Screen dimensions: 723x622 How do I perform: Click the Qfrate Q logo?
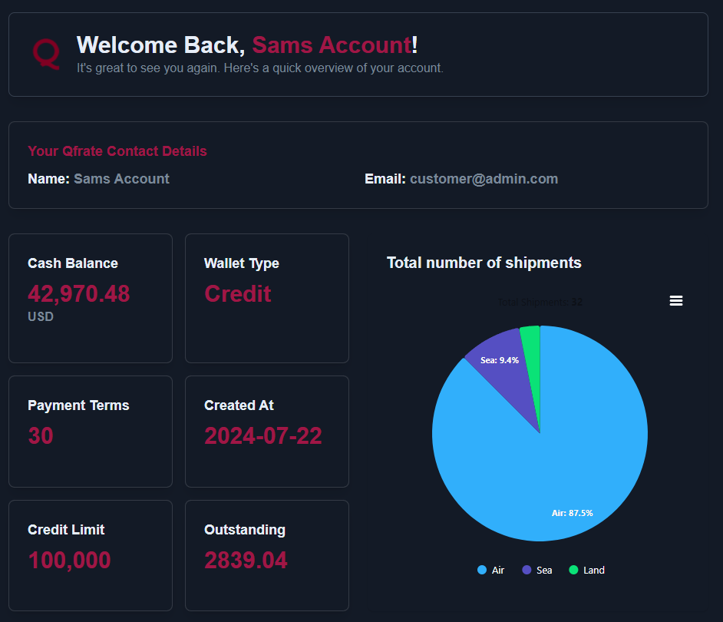coord(46,54)
